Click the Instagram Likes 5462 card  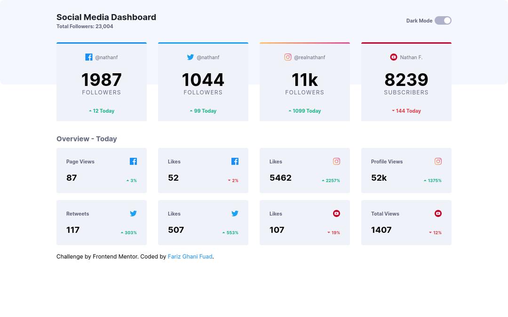coord(305,170)
